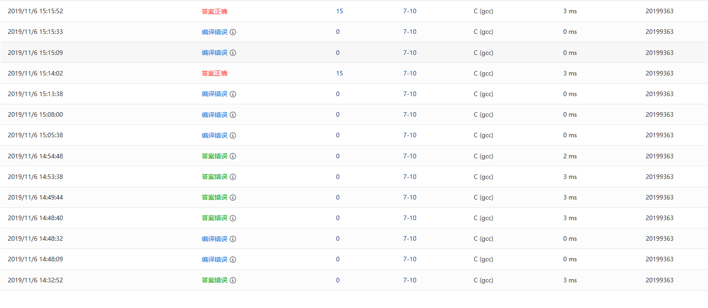The height and width of the screenshot is (308, 708).
Task: Open info icon for 14:32:52 wrong answer
Action: point(233,280)
